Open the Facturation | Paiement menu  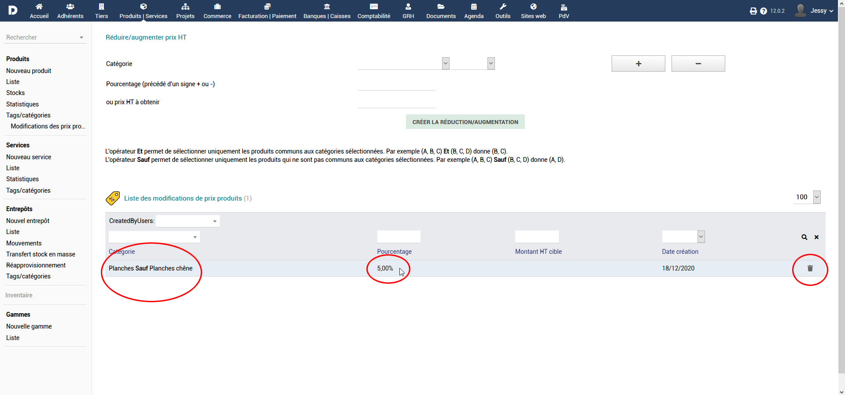(267, 11)
